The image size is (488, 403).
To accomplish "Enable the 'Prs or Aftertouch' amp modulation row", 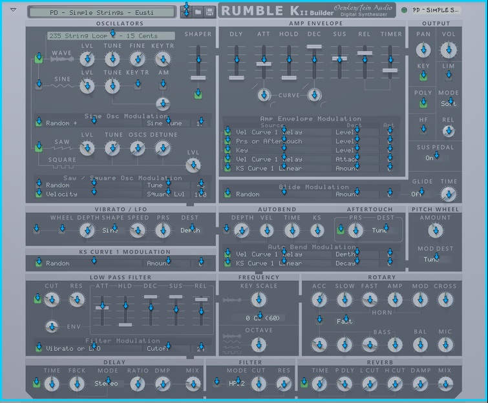I will coord(228,141).
